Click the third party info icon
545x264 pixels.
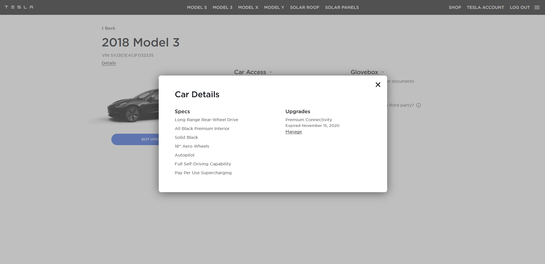(x=418, y=105)
